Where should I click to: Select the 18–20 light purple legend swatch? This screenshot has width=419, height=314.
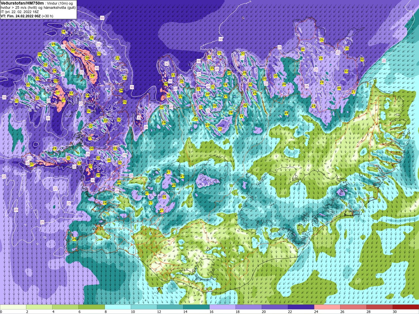tap(249, 307)
